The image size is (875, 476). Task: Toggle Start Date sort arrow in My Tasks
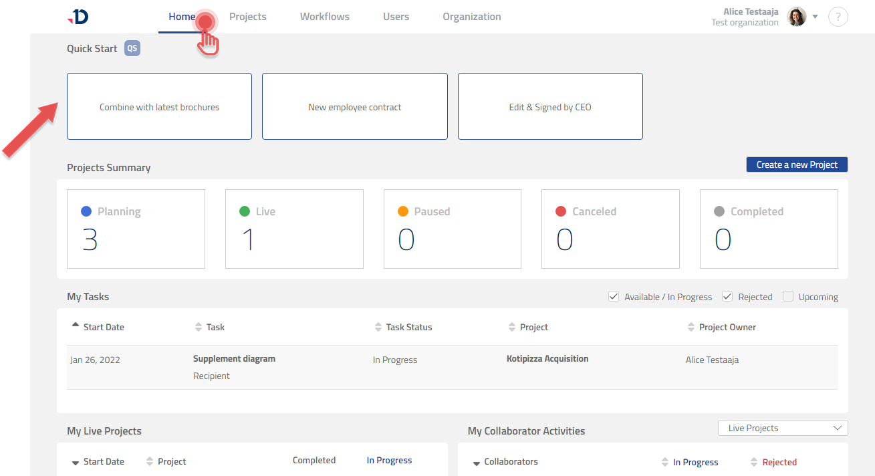point(76,326)
